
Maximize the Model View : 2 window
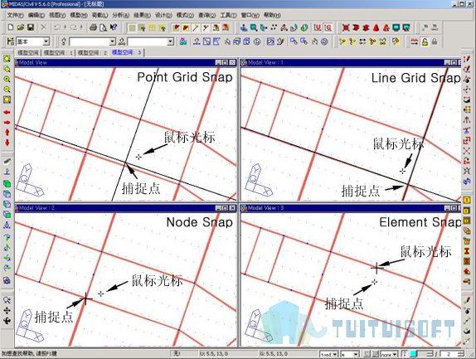tap(226, 208)
